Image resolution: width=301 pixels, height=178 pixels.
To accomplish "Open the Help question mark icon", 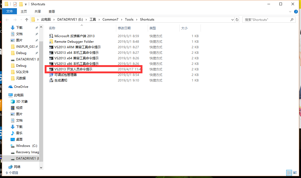I will tap(296, 12).
